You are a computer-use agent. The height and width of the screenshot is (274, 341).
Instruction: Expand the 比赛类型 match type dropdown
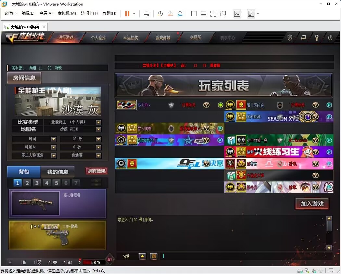coord(98,122)
